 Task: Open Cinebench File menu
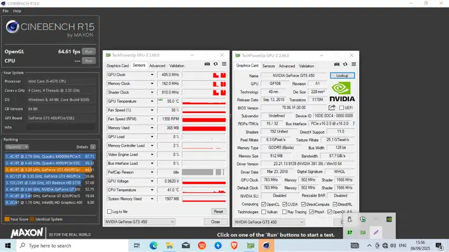[5, 11]
